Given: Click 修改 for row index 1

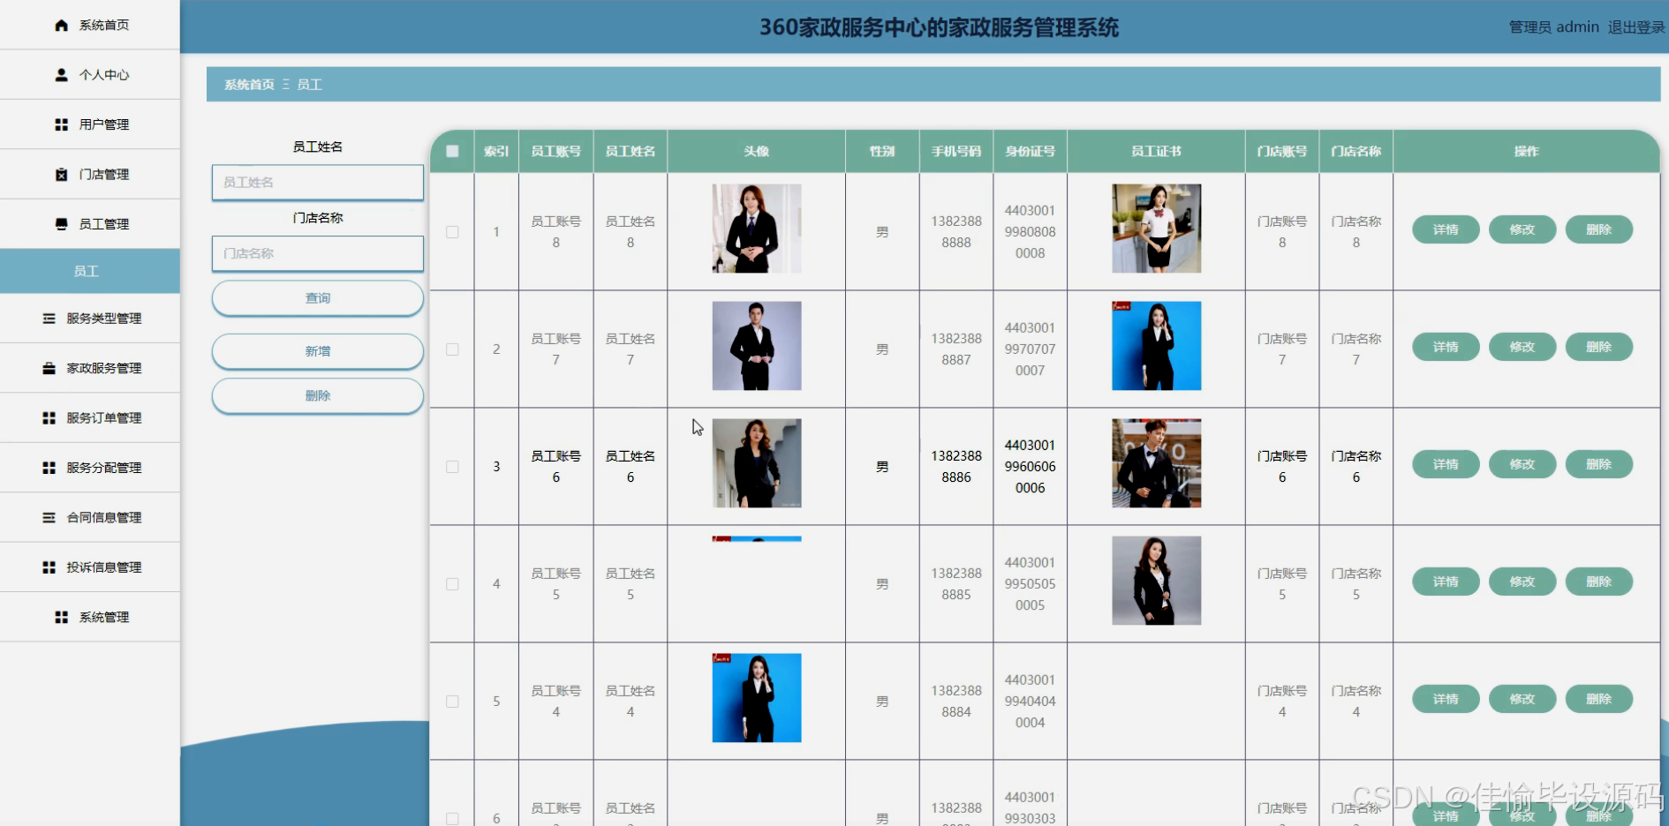Looking at the screenshot, I should pos(1522,229).
